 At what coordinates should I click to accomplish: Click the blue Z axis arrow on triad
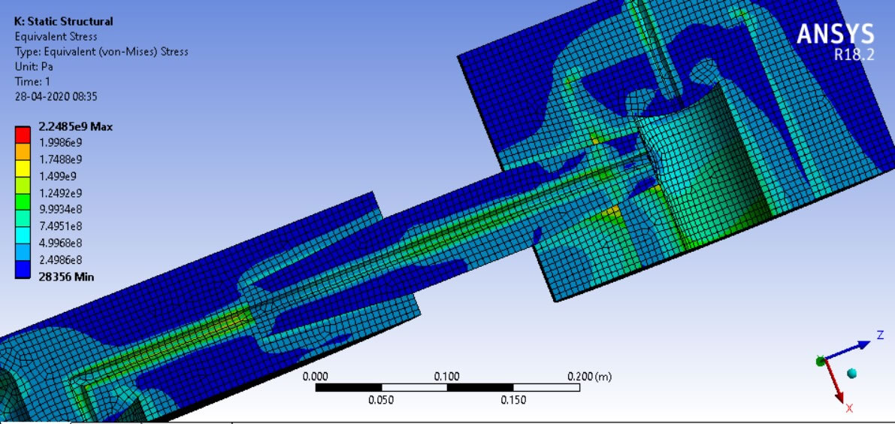(857, 347)
